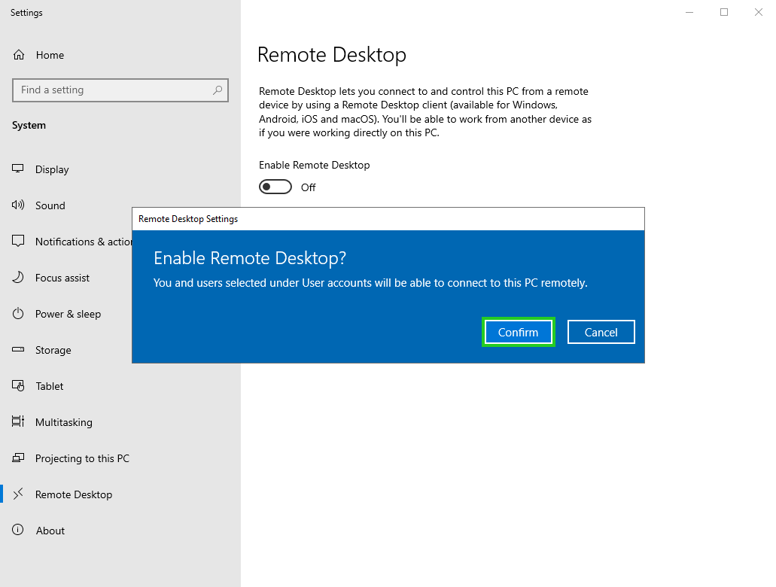Screen dimensions: 776x587
Task: Select Remote Desktop in the sidebar
Action: pos(74,494)
